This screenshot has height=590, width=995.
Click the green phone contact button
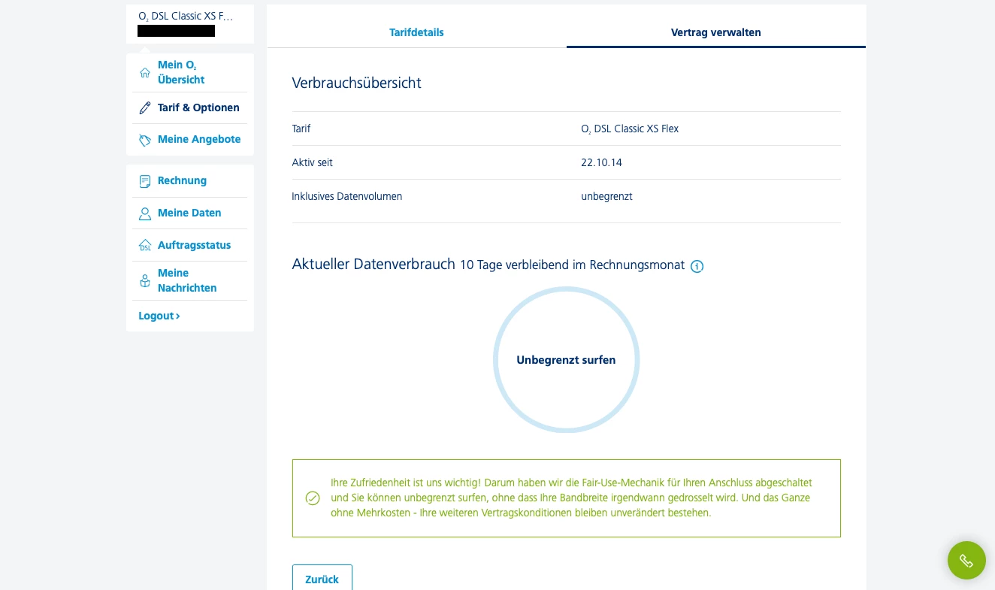click(x=966, y=561)
